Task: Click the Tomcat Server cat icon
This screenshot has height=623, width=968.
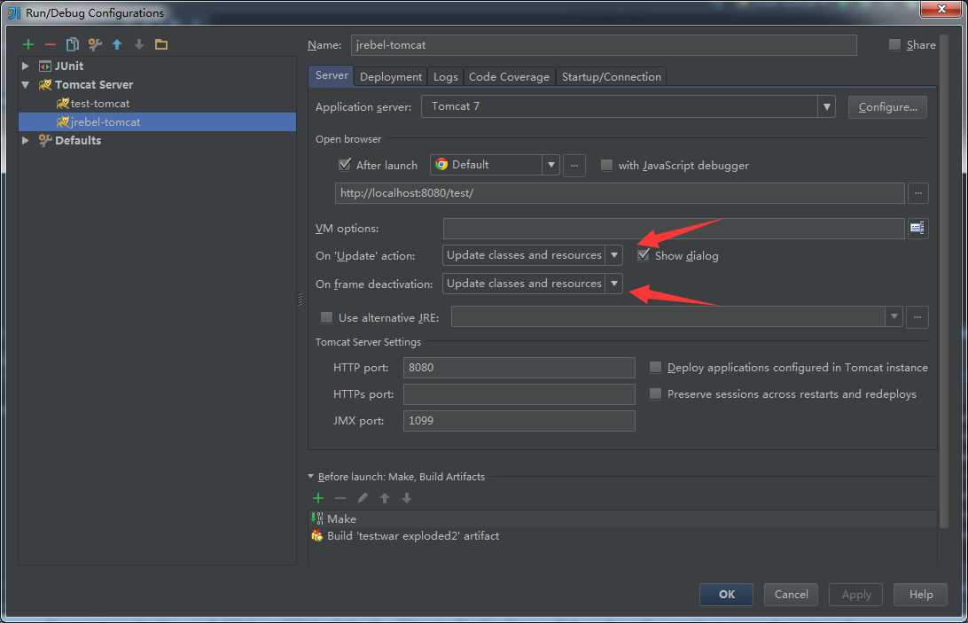Action: coord(45,84)
